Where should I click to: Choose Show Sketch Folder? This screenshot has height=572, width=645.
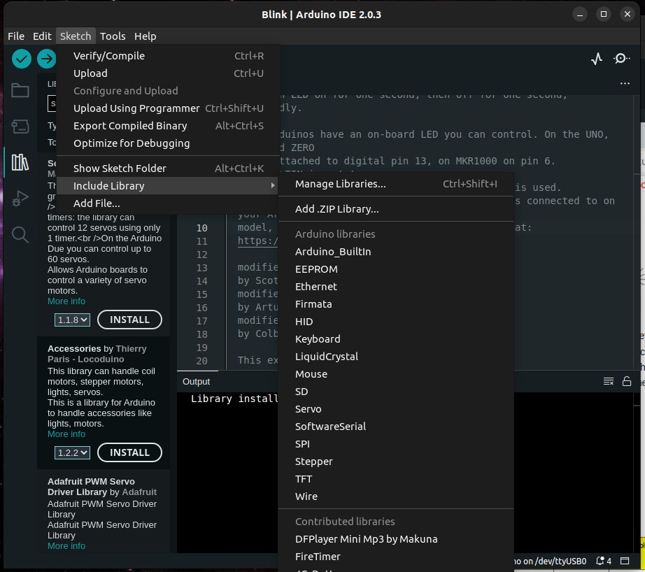tap(168, 169)
